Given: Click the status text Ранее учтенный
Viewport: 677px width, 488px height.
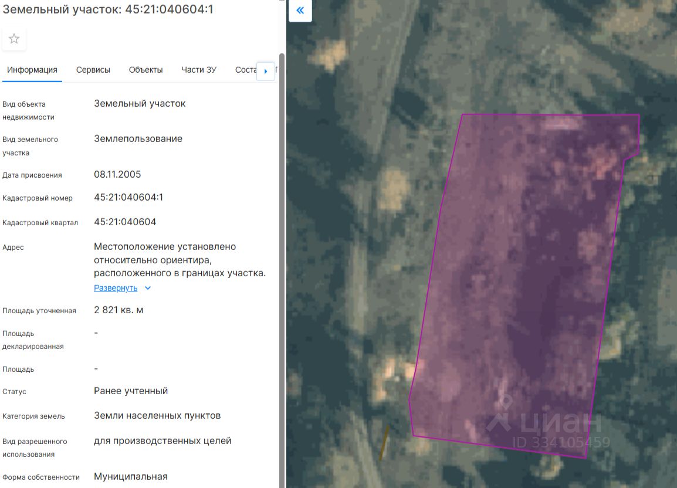Looking at the screenshot, I should (131, 391).
